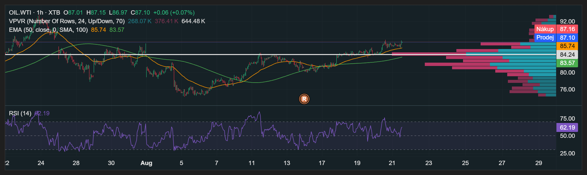The width and height of the screenshot is (587, 175).
Task: Click the OIL.WTI symbol title
Action: pos(20,13)
